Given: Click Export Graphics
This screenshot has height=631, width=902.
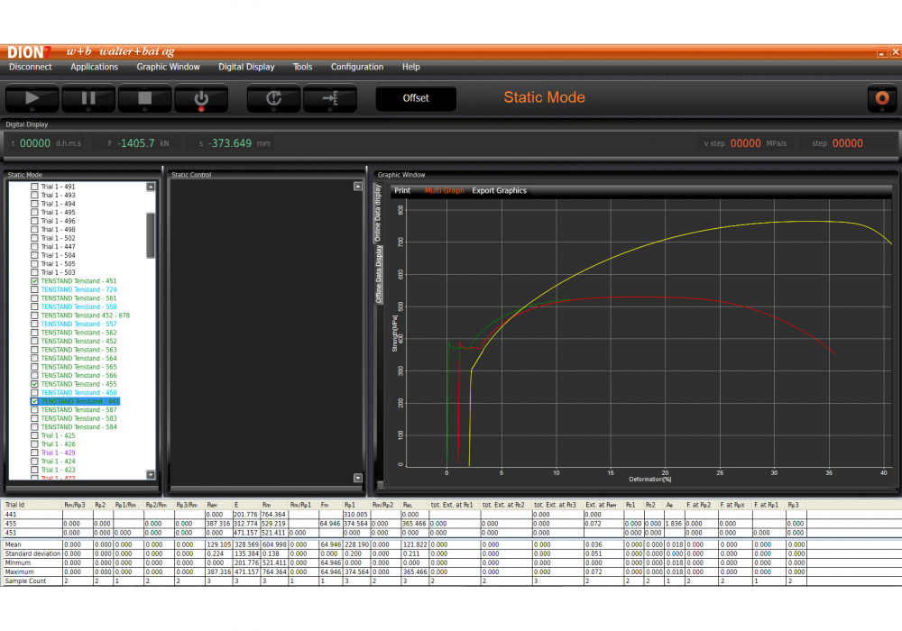Looking at the screenshot, I should [x=499, y=191].
